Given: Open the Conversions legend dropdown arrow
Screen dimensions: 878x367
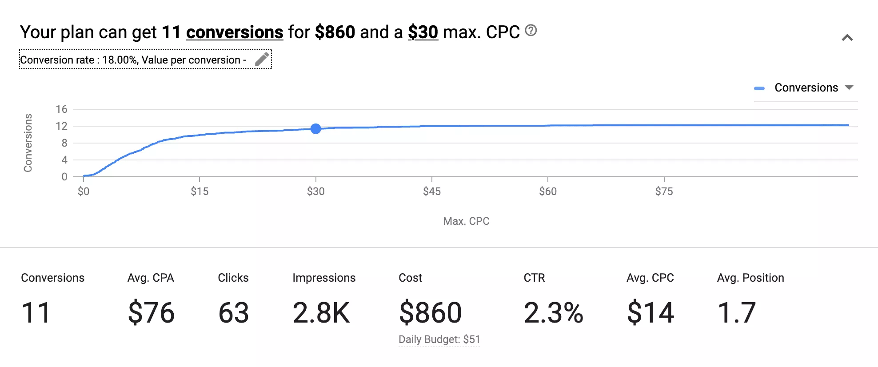Looking at the screenshot, I should tap(849, 87).
